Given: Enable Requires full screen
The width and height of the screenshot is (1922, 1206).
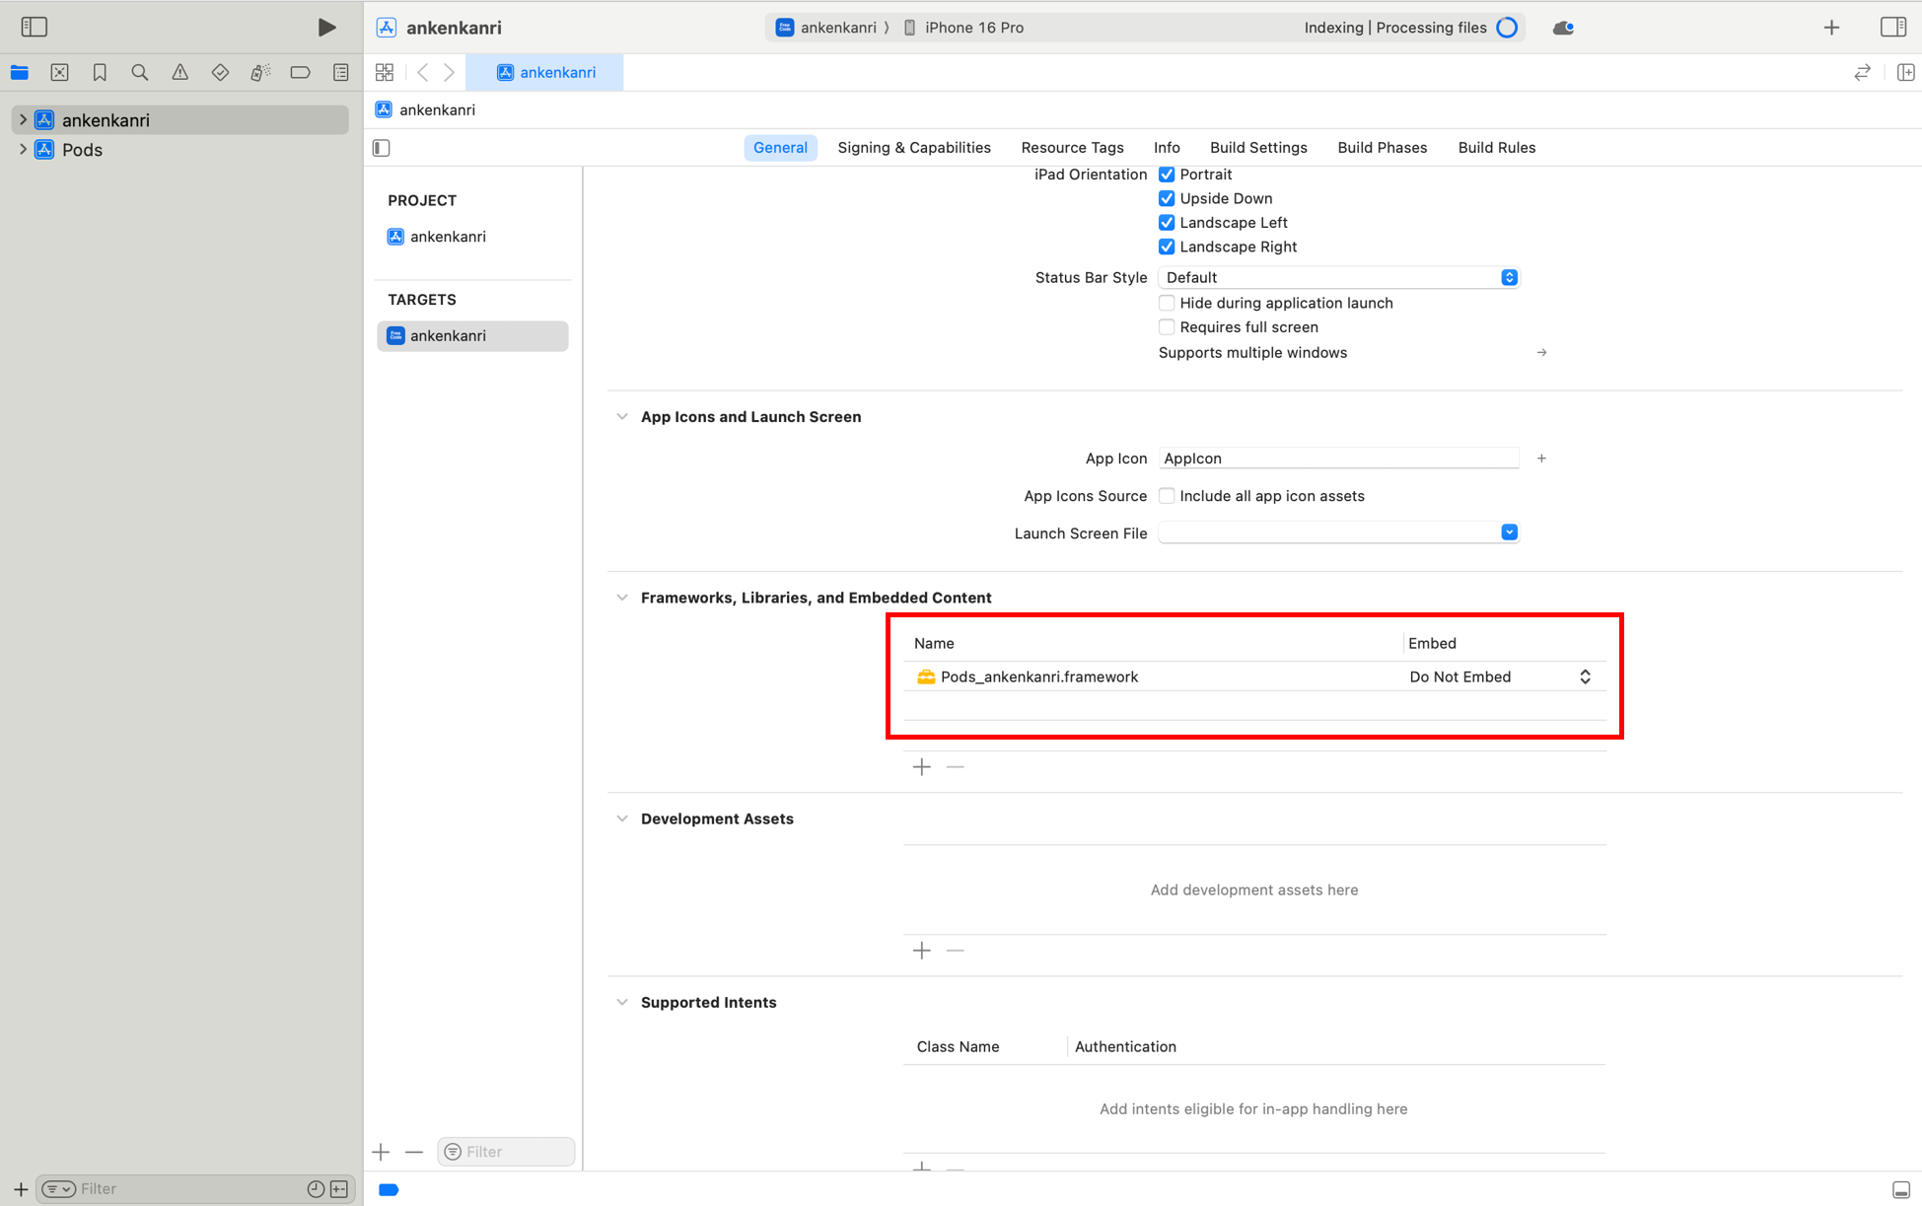Looking at the screenshot, I should pyautogui.click(x=1167, y=327).
